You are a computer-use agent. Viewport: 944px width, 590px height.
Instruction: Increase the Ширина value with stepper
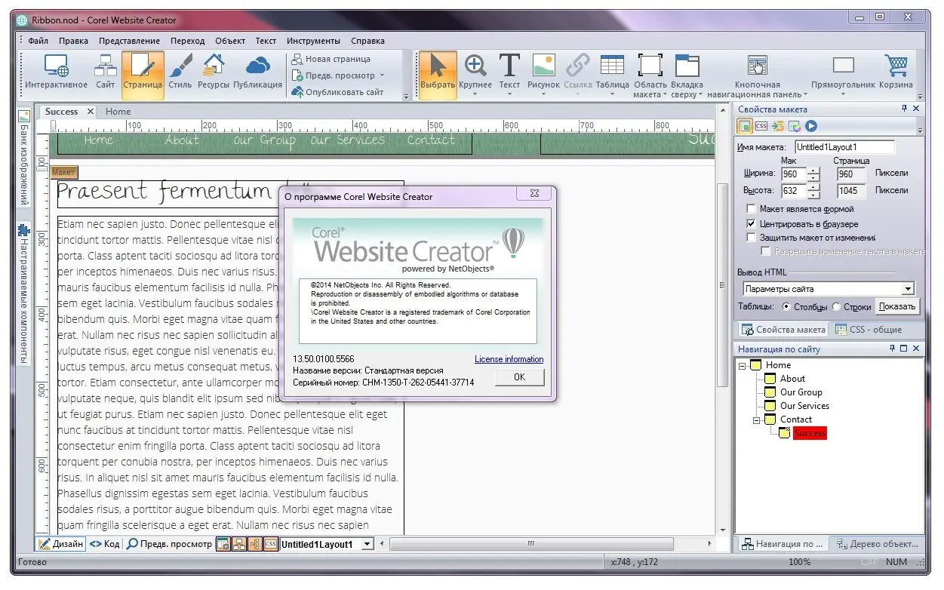(x=813, y=170)
